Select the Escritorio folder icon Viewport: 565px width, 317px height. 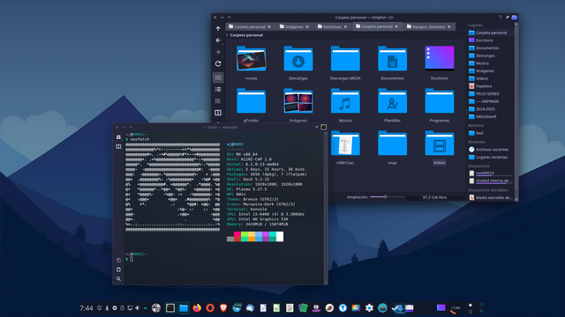pyautogui.click(x=440, y=57)
